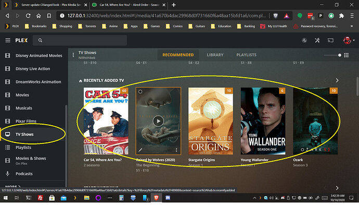Click the Playlists list icon
This screenshot has width=359, height=217.
[8, 148]
